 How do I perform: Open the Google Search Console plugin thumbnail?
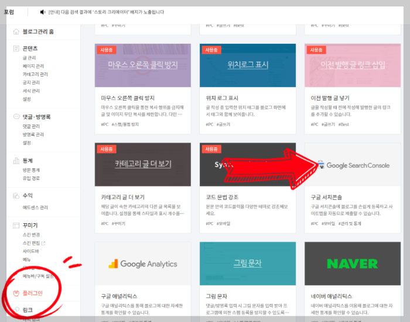[353, 164]
